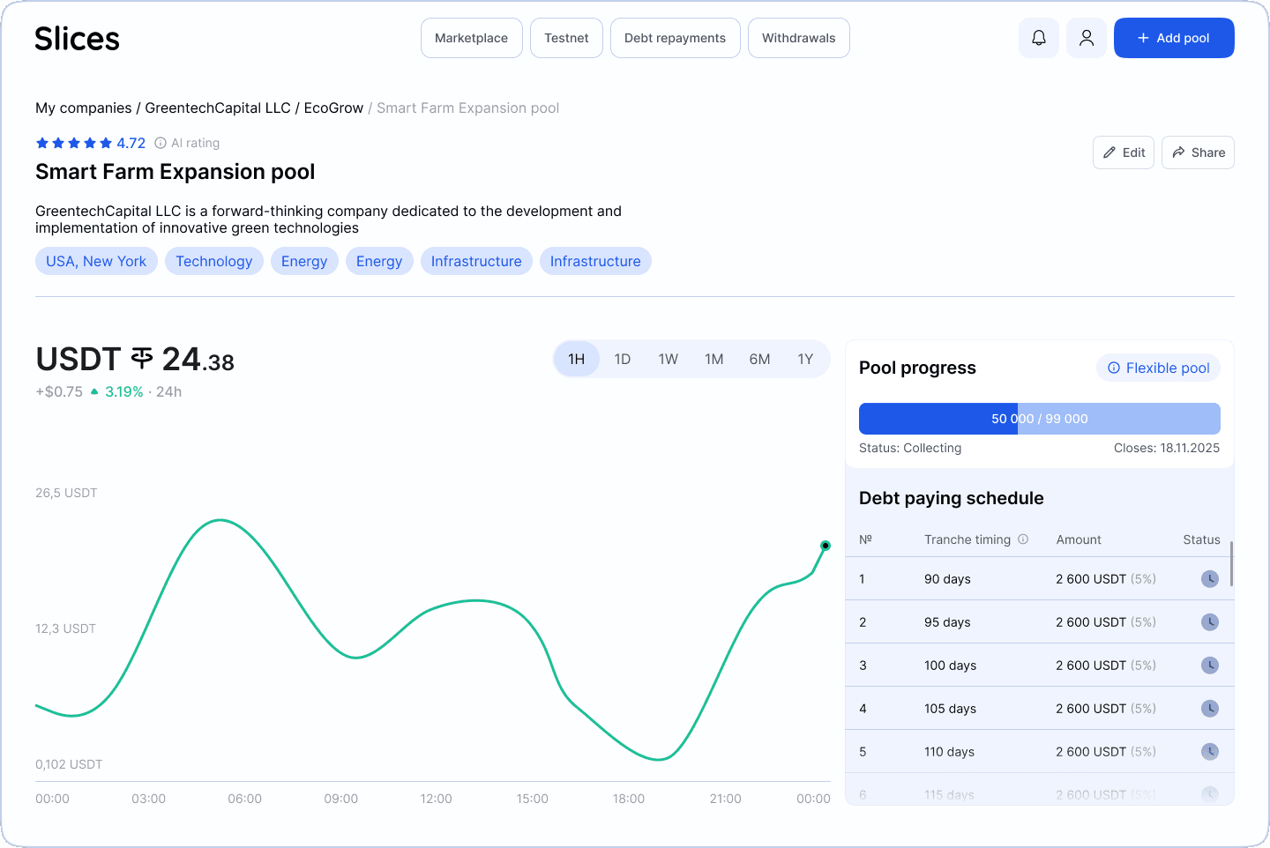1270x848 pixels.
Task: Click the clock status icon for tranche 5
Action: point(1210,752)
